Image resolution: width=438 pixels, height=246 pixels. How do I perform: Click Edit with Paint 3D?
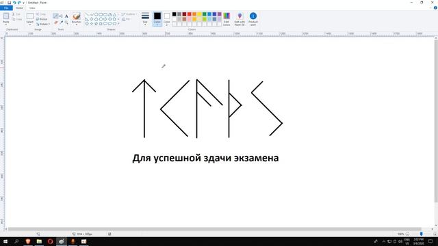[x=240, y=19]
